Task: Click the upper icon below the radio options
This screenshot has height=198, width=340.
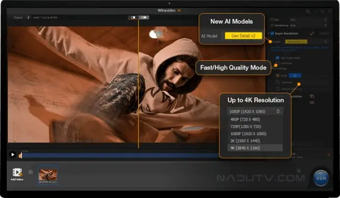Action: (x=312, y=96)
